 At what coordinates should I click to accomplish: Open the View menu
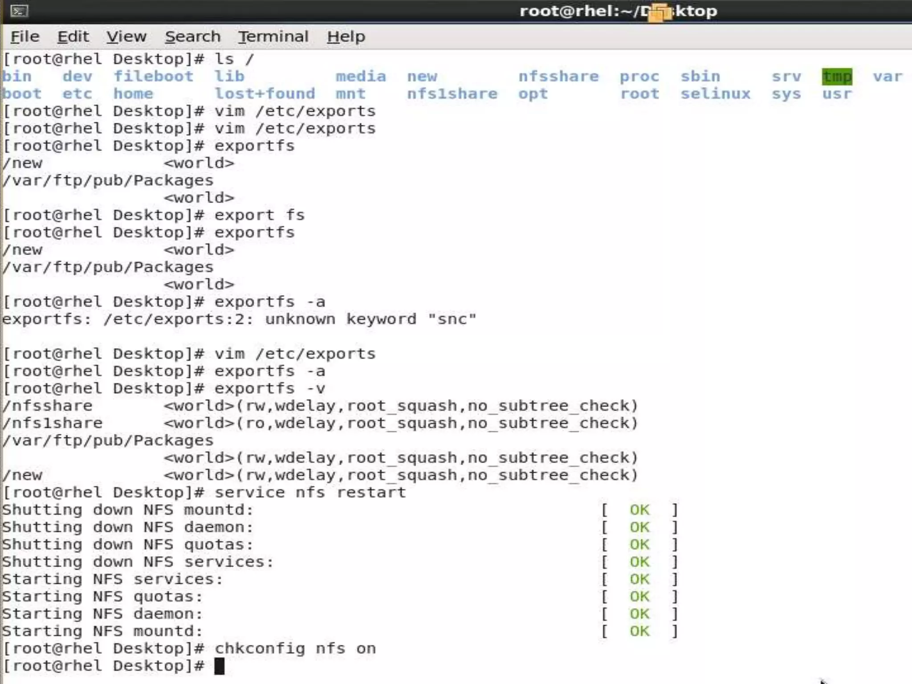[x=126, y=37]
